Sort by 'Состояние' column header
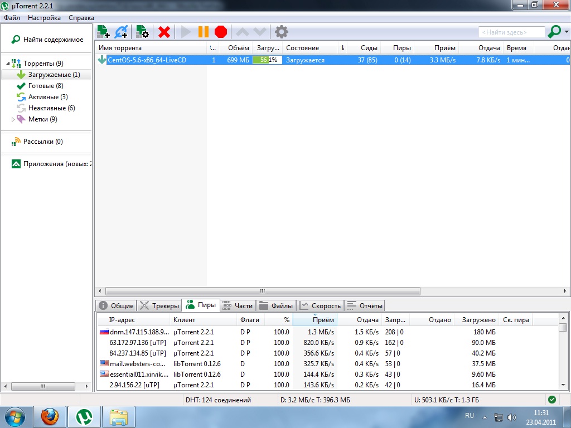 click(x=311, y=48)
